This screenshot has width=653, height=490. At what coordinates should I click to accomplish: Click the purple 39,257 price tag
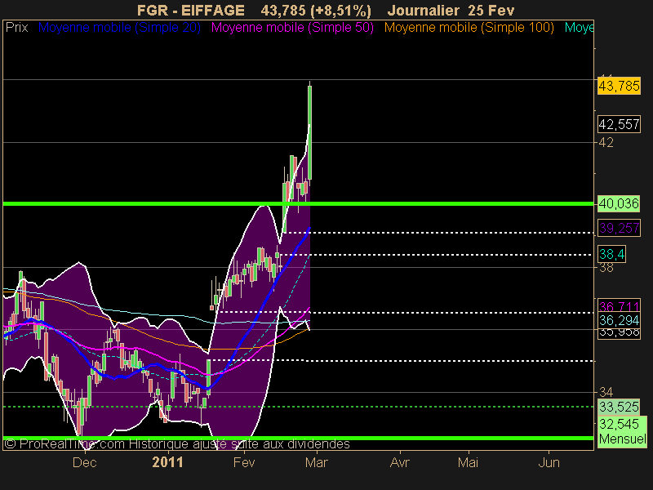point(619,228)
